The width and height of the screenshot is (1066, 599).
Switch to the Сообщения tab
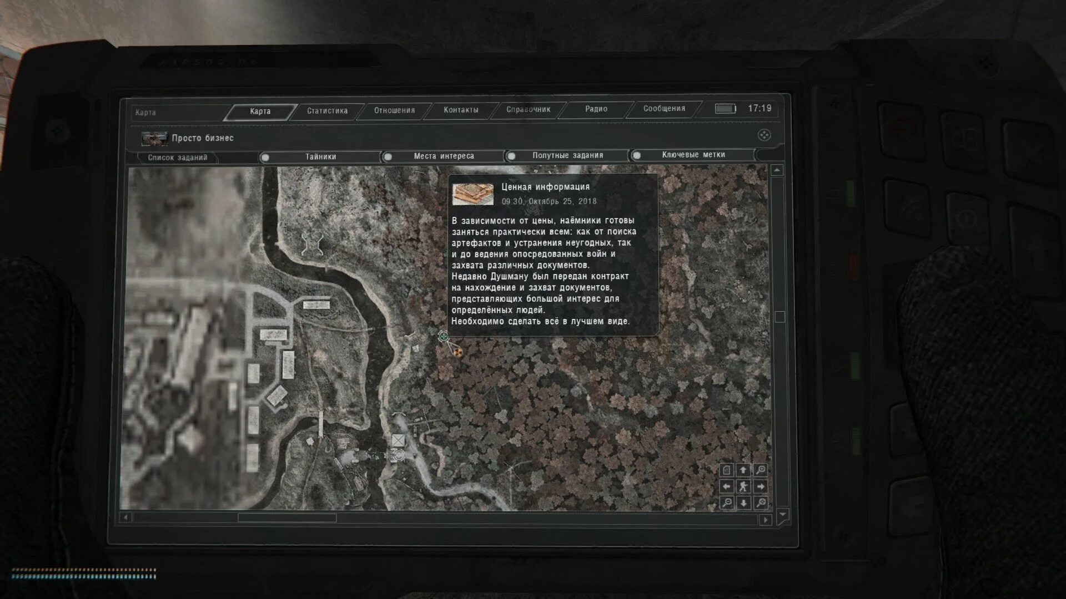point(664,109)
